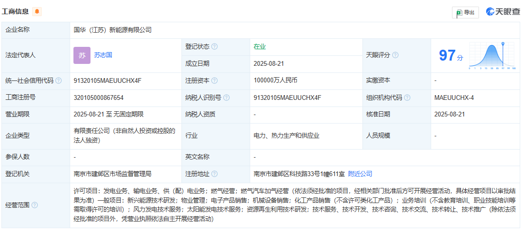Click the help icon next to 纳税人识别号
Viewport: 524px width, 231px height.
[x=226, y=98]
